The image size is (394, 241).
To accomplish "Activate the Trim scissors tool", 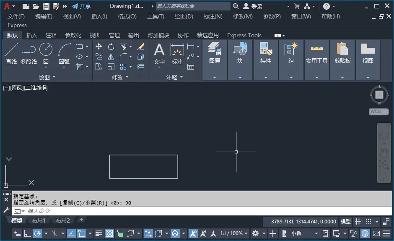I will (123, 47).
